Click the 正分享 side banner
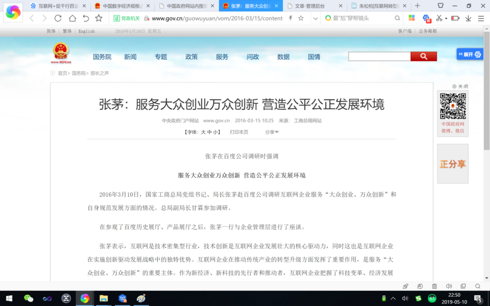Screen dimensions: 490x306 coord(452,164)
